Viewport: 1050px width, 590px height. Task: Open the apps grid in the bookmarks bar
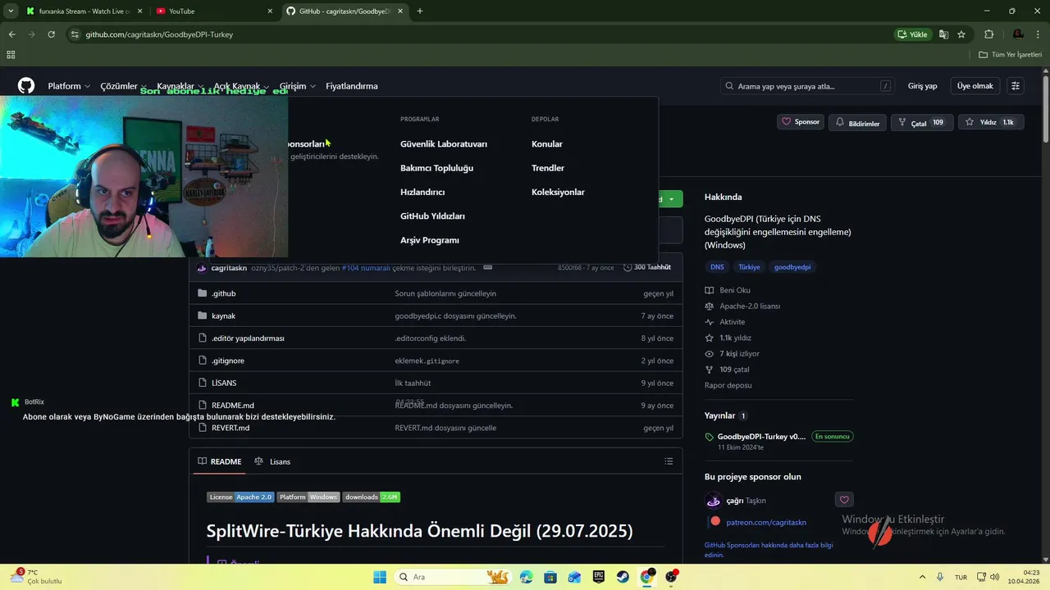[11, 54]
